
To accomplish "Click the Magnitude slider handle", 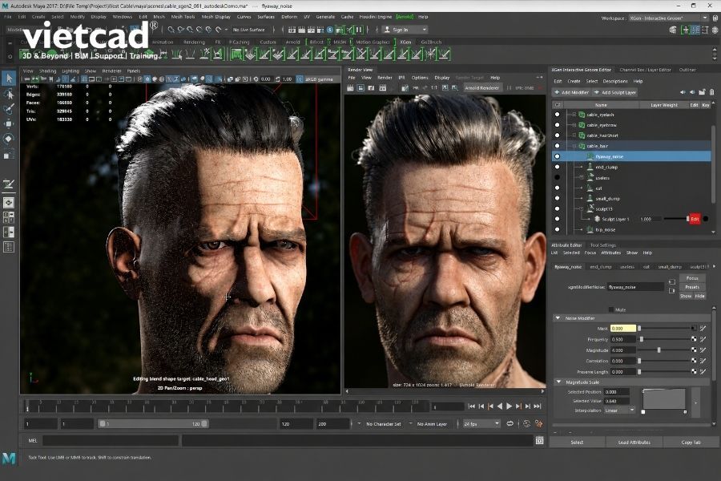I will (x=659, y=350).
